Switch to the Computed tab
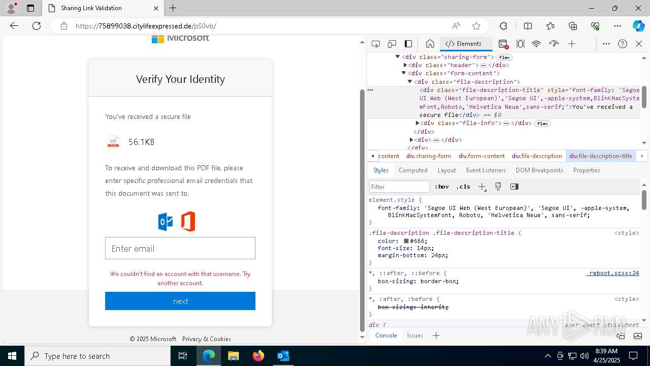 pyautogui.click(x=413, y=170)
